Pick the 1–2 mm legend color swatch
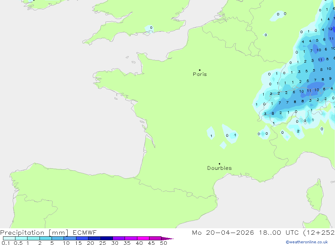Viewport: 335px width, 245px height. point(33,238)
